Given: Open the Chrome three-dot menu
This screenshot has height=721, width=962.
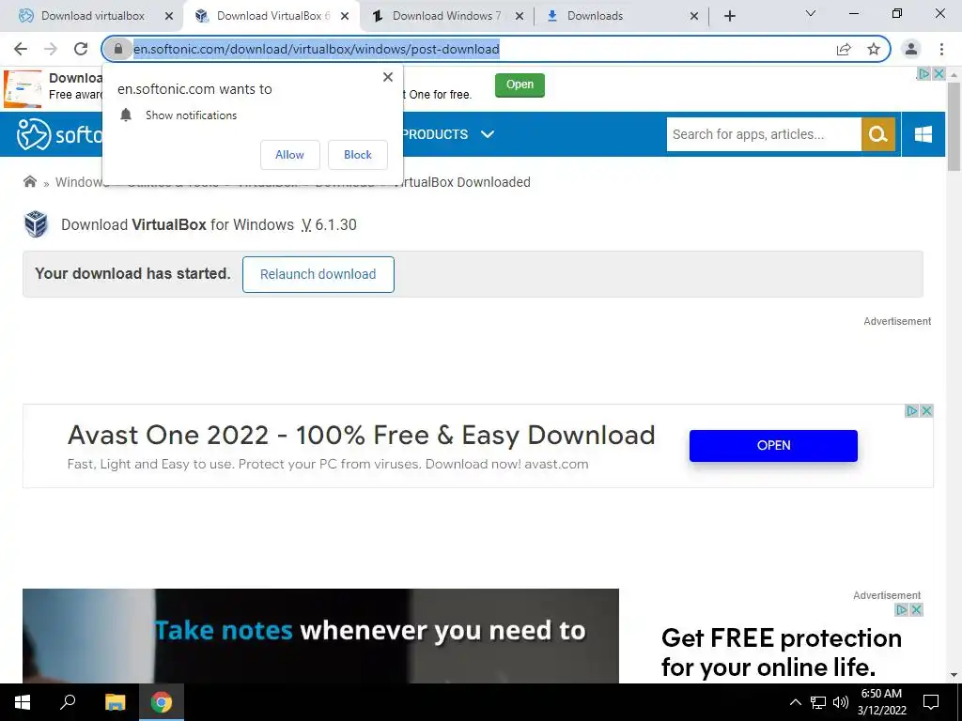Looking at the screenshot, I should (x=941, y=49).
